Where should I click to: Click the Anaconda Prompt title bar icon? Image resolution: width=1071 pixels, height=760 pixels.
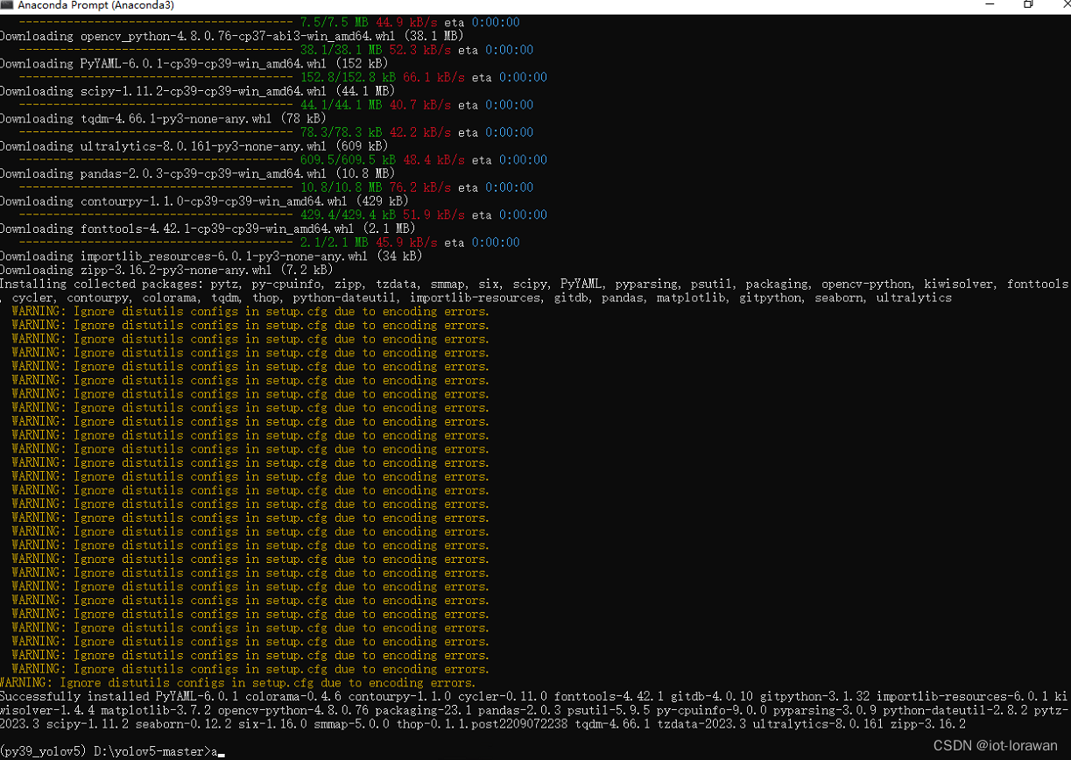click(x=9, y=5)
